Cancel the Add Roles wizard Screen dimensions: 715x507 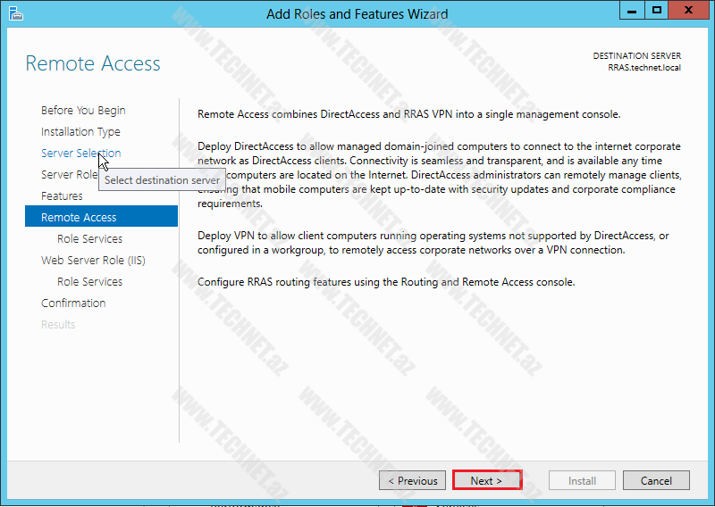click(x=656, y=481)
